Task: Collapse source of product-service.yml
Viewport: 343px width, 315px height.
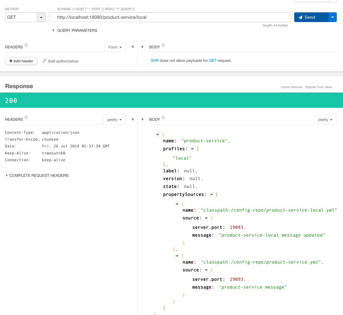Action: [x=206, y=270]
